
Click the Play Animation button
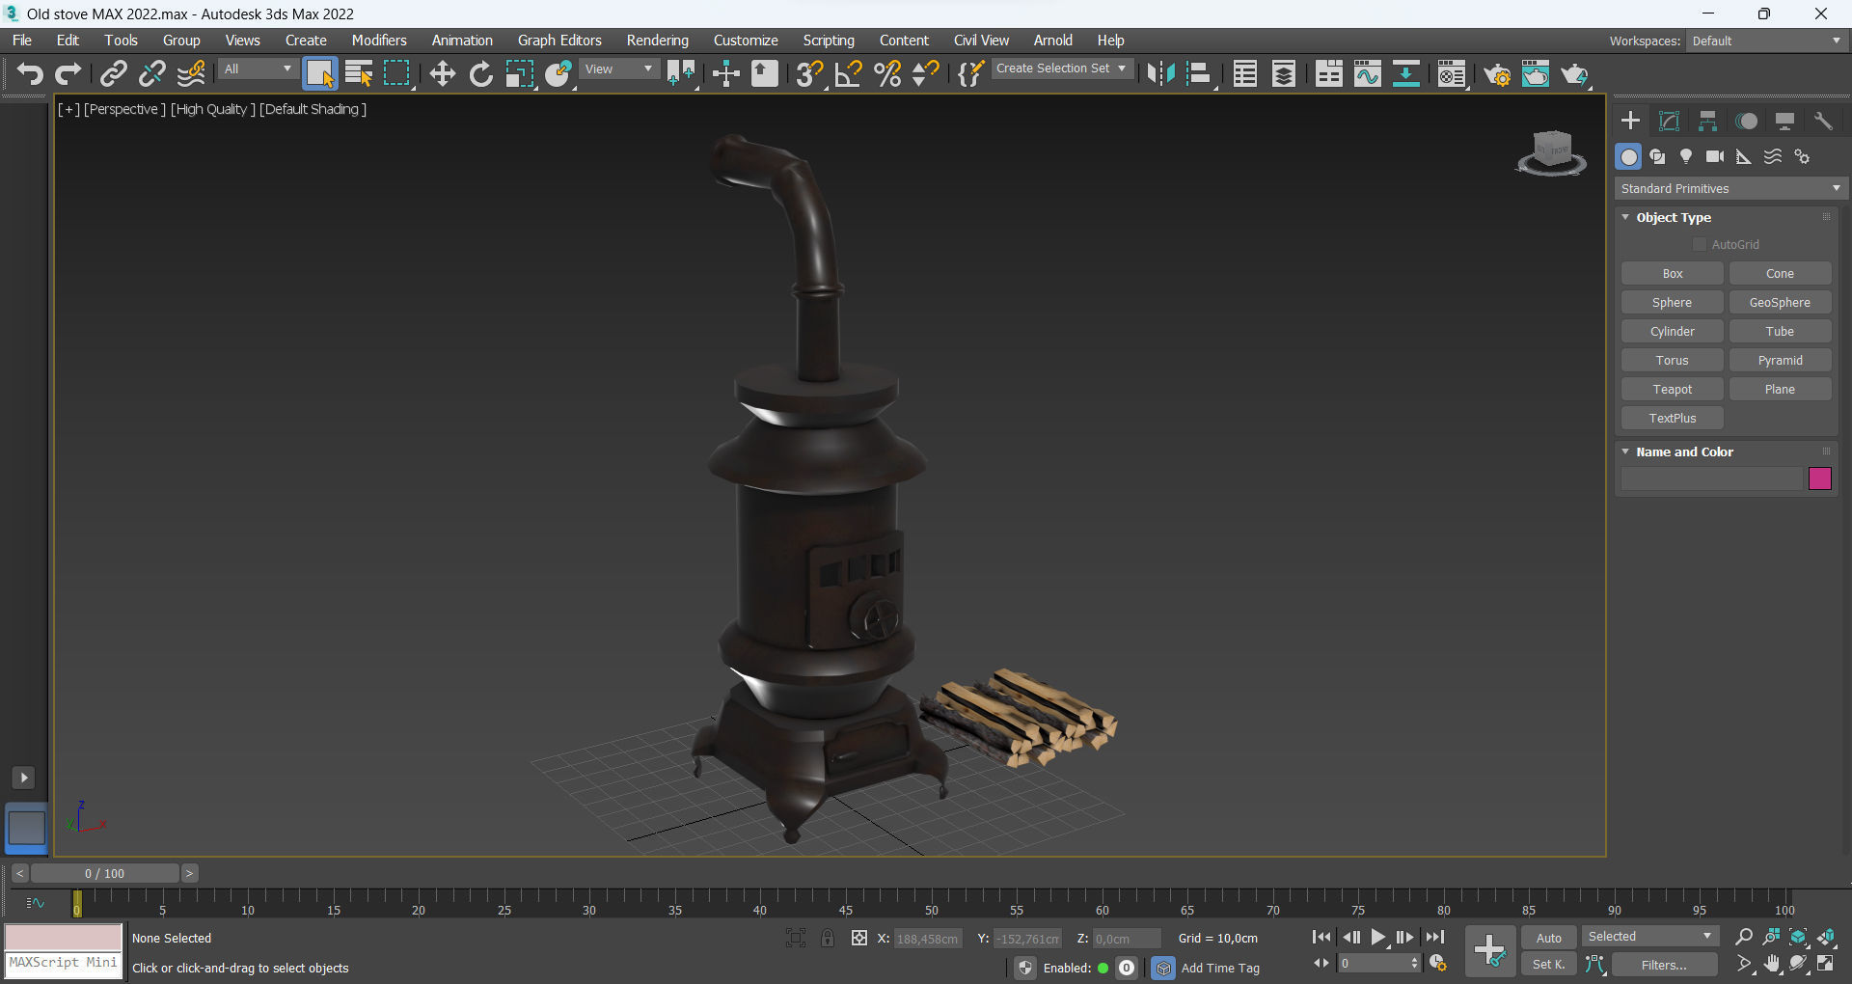point(1377,937)
